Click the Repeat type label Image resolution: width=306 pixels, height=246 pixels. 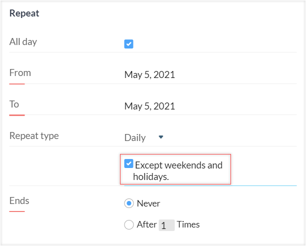point(34,135)
